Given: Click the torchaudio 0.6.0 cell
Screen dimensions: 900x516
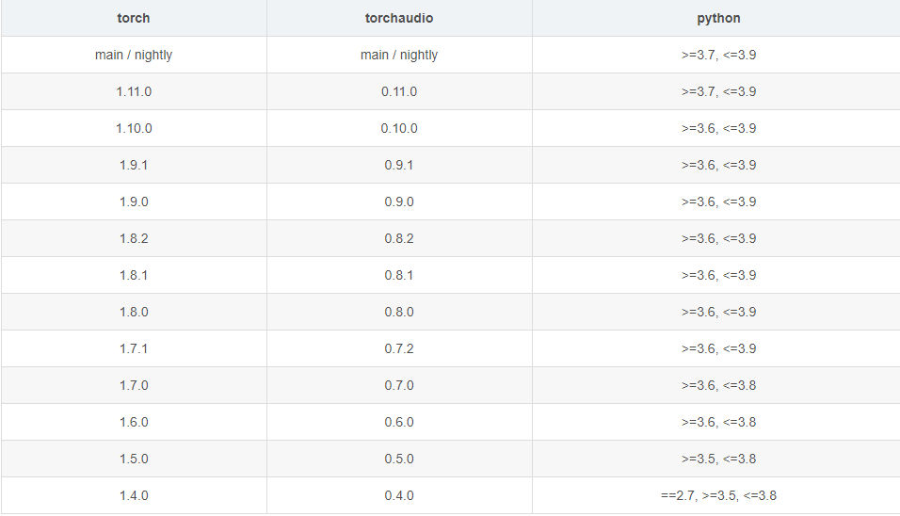Looking at the screenshot, I should (399, 423).
